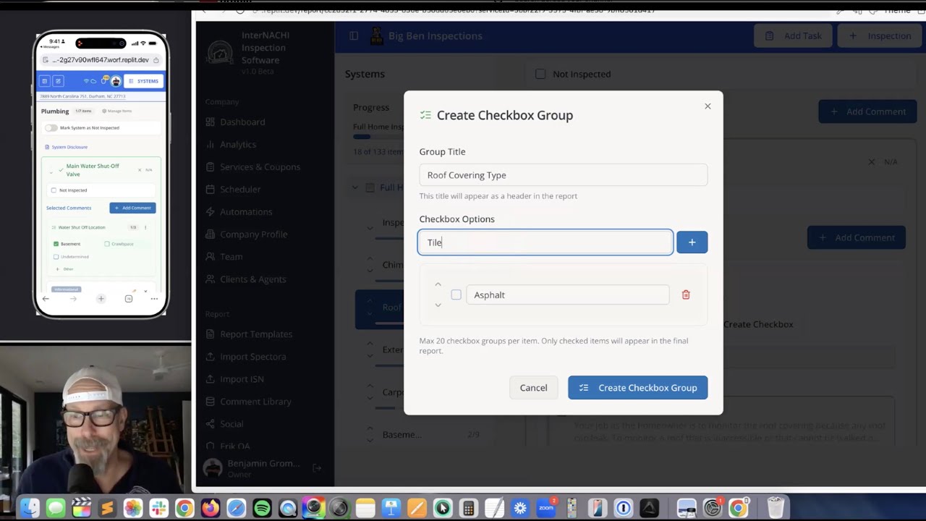Click the Clients & Agents sidebar icon
The image size is (926, 521).
(211, 279)
